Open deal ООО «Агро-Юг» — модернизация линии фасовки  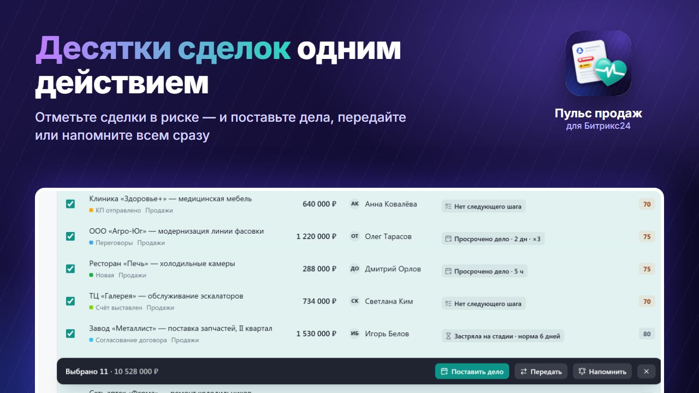(x=176, y=231)
